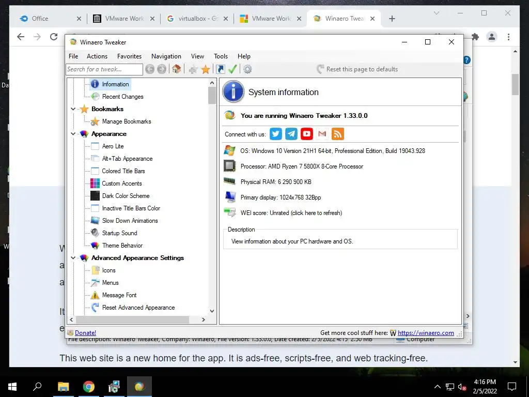Click in the Search for a tweak field
Image resolution: width=529 pixels, height=397 pixels.
tap(104, 69)
